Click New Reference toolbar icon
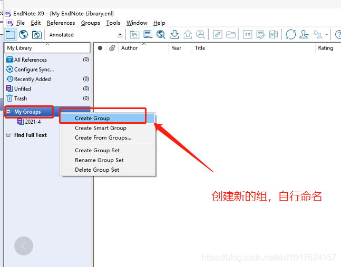Screen dimensions: 341x267 pyautogui.click(x=148, y=35)
